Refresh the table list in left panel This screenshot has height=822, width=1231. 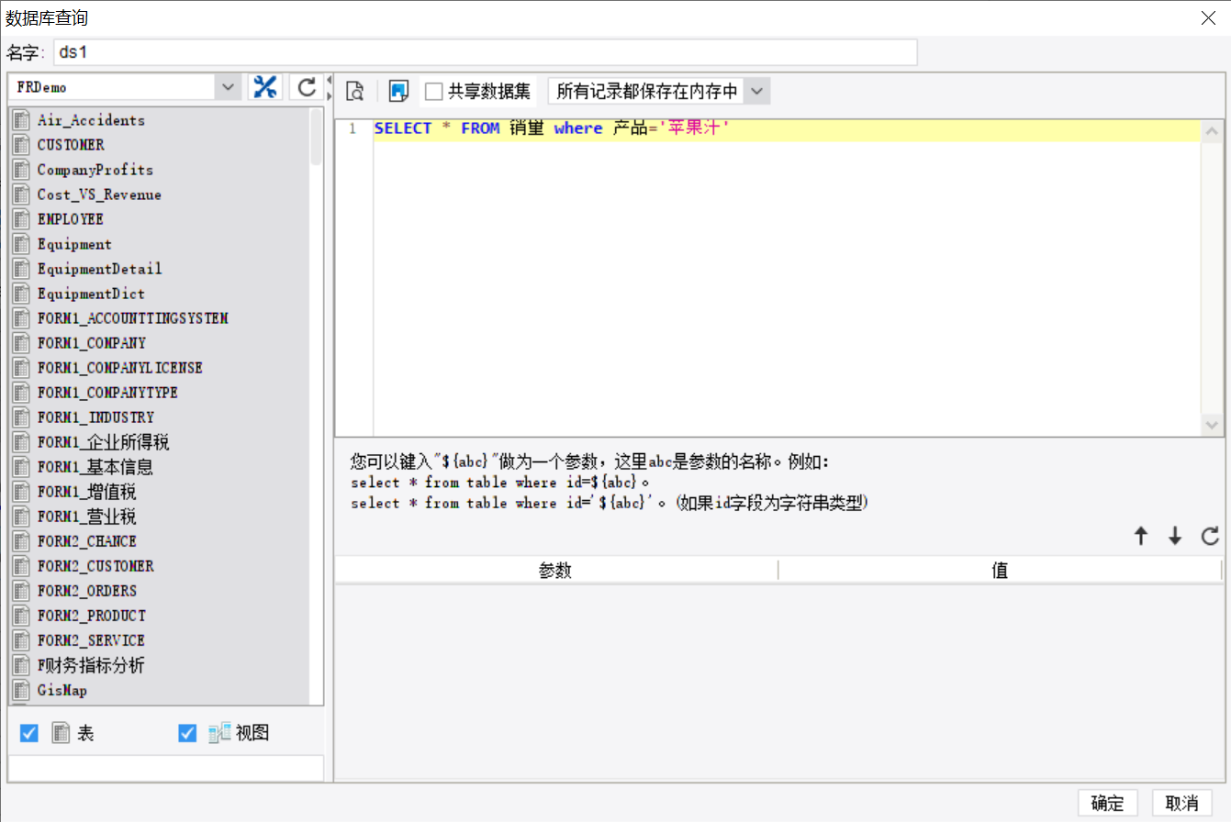[307, 87]
